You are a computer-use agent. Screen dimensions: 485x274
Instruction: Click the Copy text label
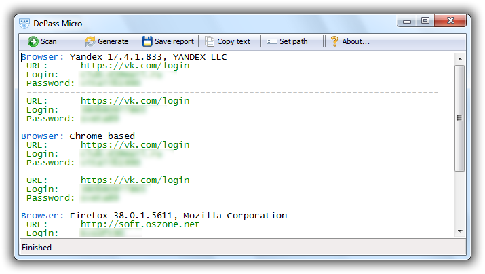pos(233,41)
